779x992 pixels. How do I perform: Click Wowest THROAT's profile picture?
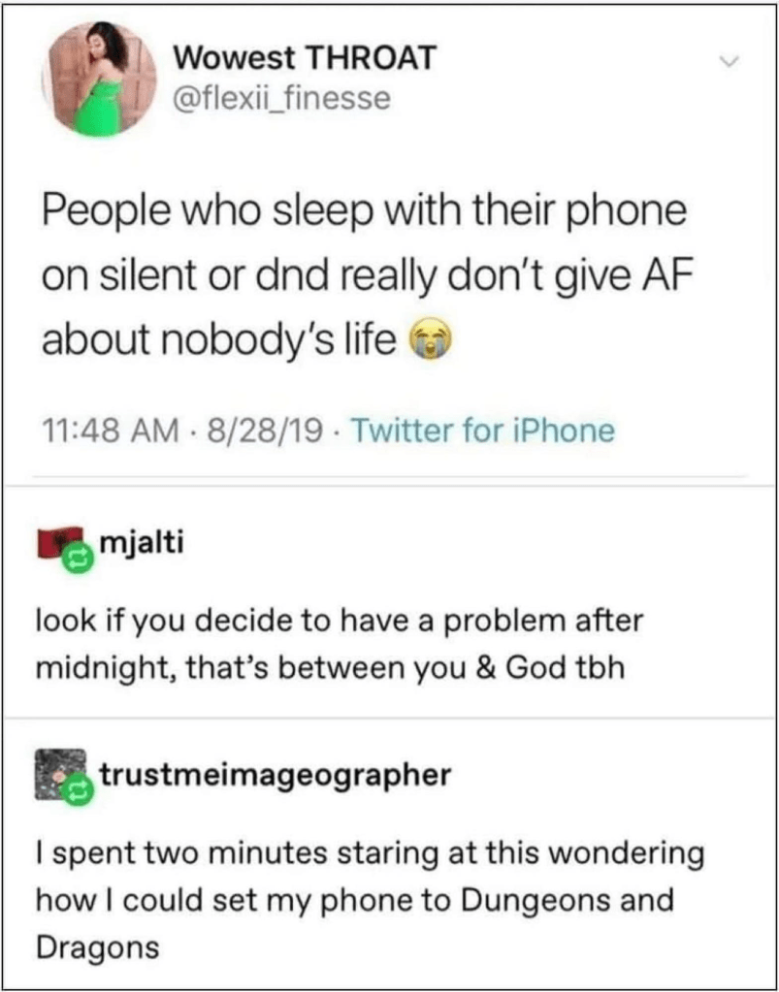tap(99, 79)
